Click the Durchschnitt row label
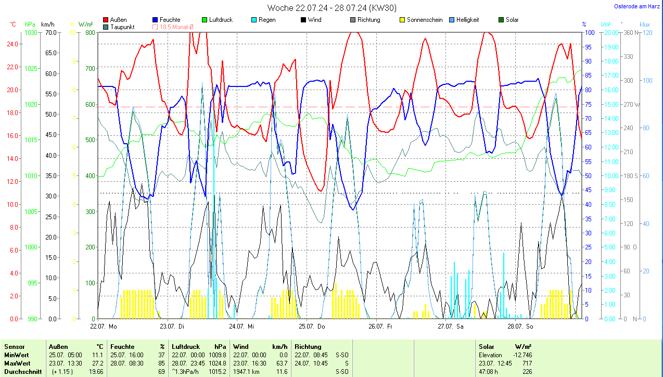The width and height of the screenshot is (663, 377). (21, 372)
